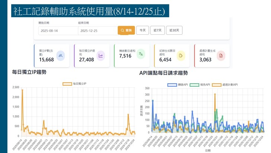Click the first-day peak on 每日獨立IP chart
This screenshot has width=271, height=153.
pyautogui.click(x=22, y=90)
